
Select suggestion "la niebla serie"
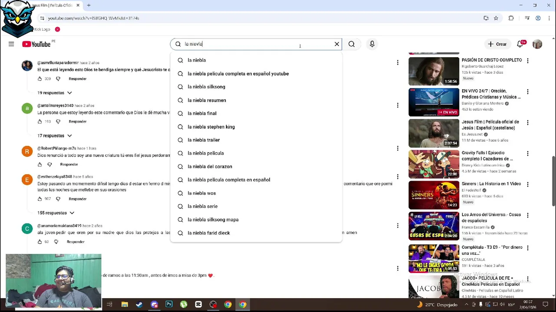click(256, 206)
